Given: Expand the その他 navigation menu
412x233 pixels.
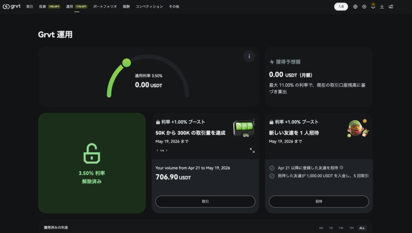Looking at the screenshot, I should 174,7.
